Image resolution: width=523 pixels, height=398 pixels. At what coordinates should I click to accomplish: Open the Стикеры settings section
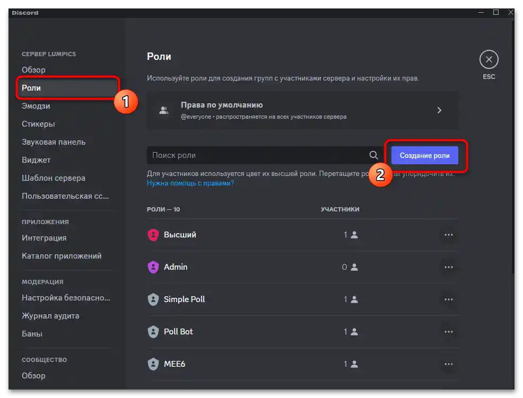[x=38, y=124]
